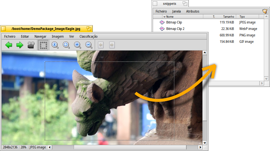This screenshot has width=270, height=151.
Task: Select the Bitmap Clip 2 file
Action: tap(175, 29)
